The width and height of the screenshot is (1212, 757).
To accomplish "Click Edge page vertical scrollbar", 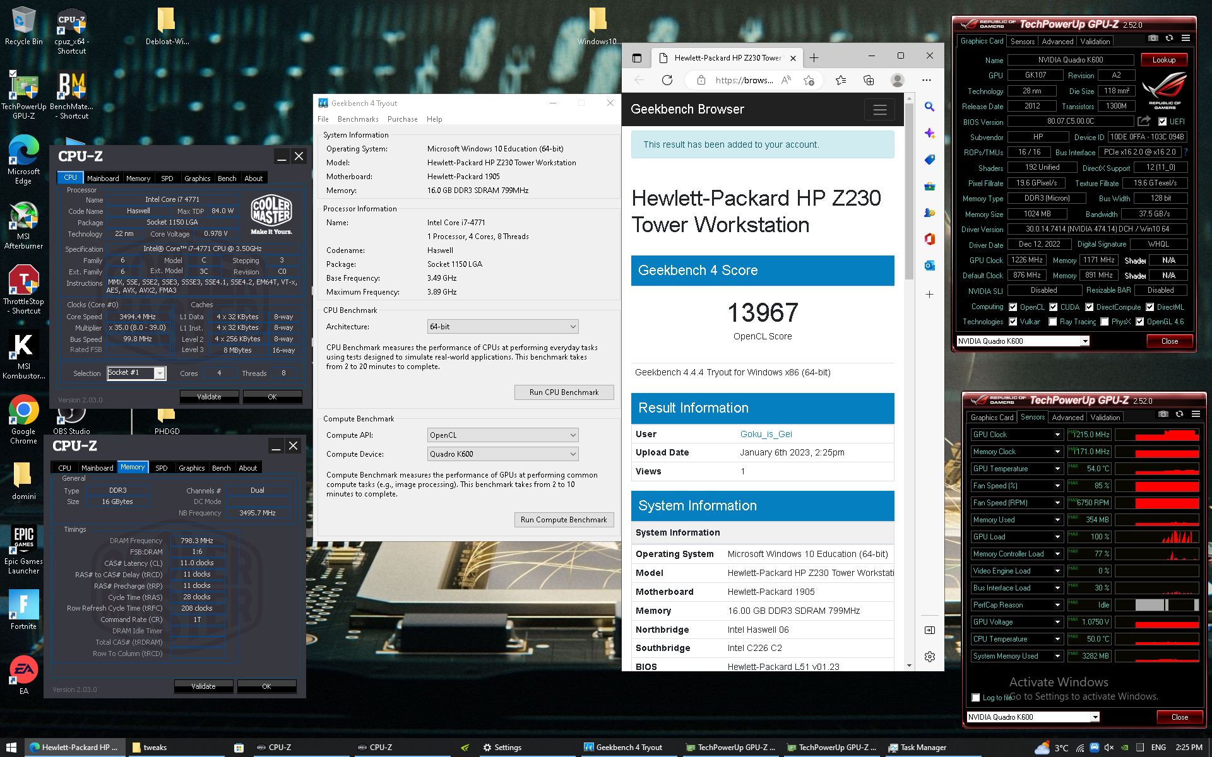I will pos(909,191).
